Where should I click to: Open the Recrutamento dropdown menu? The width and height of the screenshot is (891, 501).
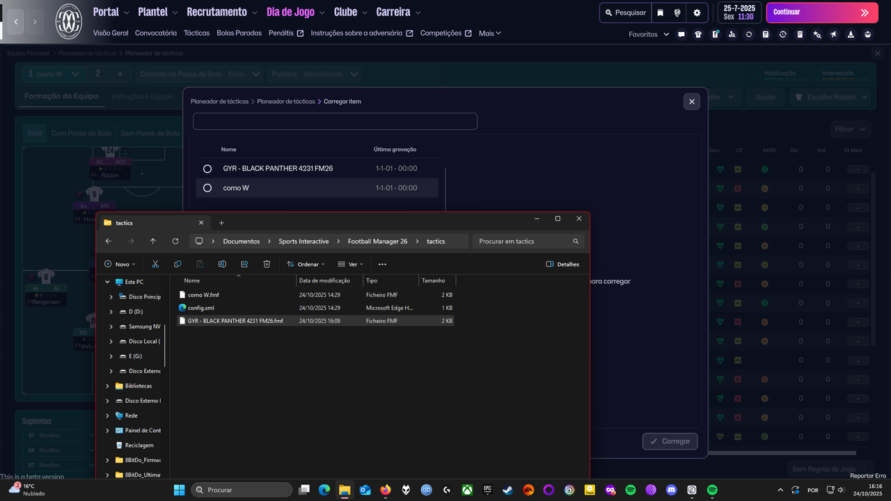coord(222,12)
